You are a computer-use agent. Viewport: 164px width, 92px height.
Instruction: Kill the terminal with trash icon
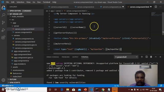point(151,57)
